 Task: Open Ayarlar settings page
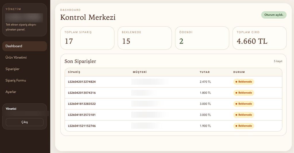coord(11,92)
